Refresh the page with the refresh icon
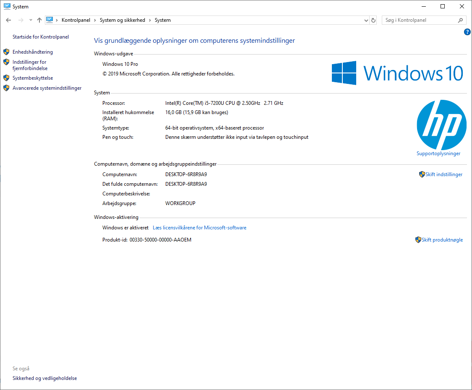 click(x=373, y=20)
